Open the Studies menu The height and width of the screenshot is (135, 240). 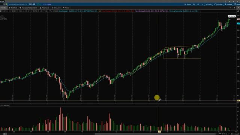coord(228,4)
